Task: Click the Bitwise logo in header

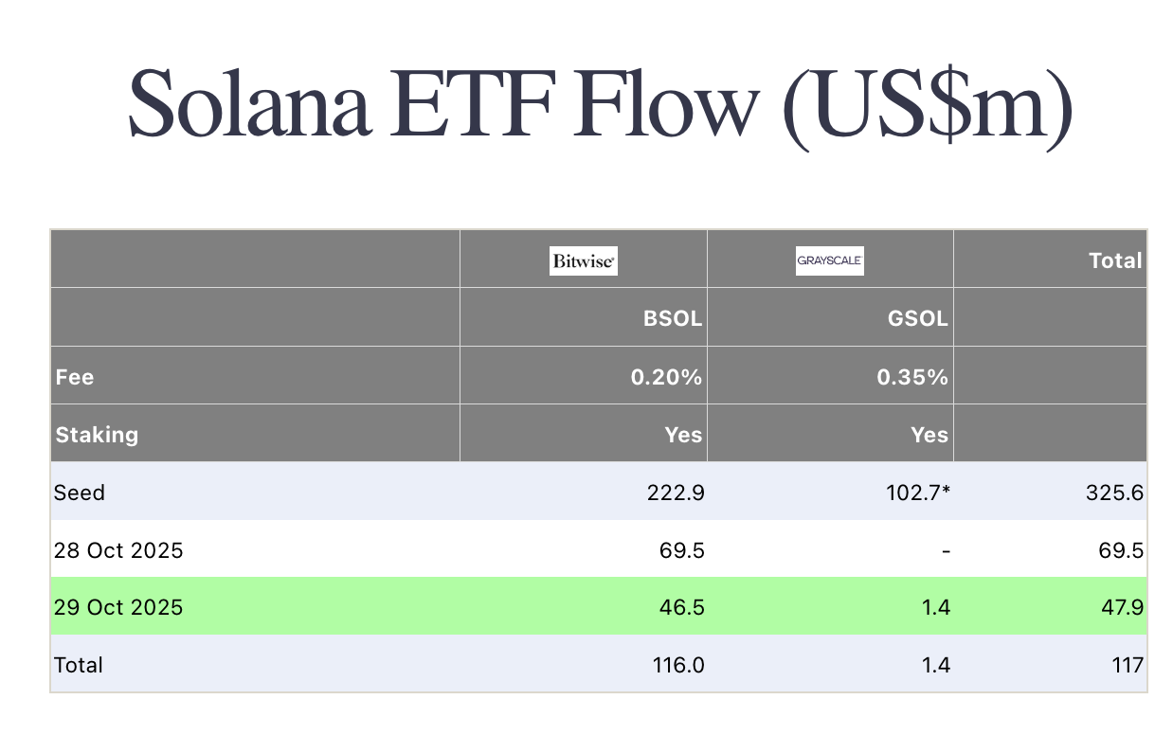Action: (x=584, y=260)
